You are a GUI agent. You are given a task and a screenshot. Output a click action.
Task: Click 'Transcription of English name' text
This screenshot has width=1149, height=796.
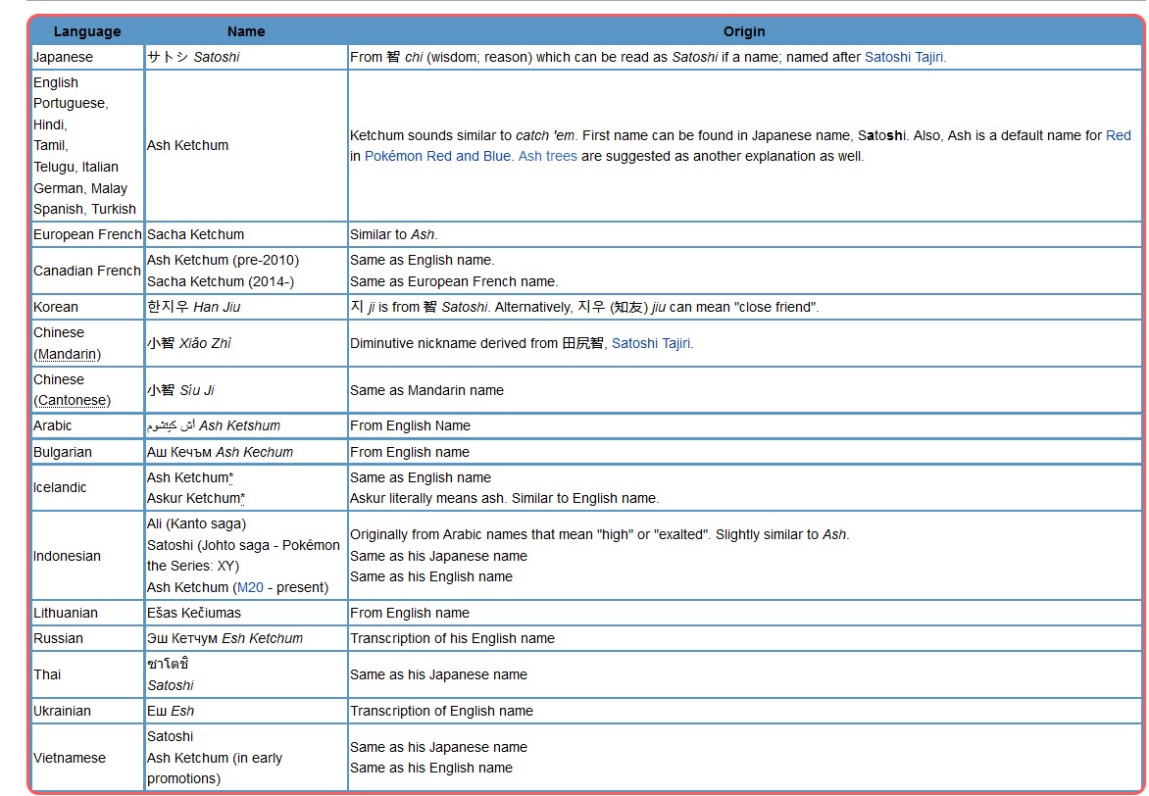tap(442, 711)
